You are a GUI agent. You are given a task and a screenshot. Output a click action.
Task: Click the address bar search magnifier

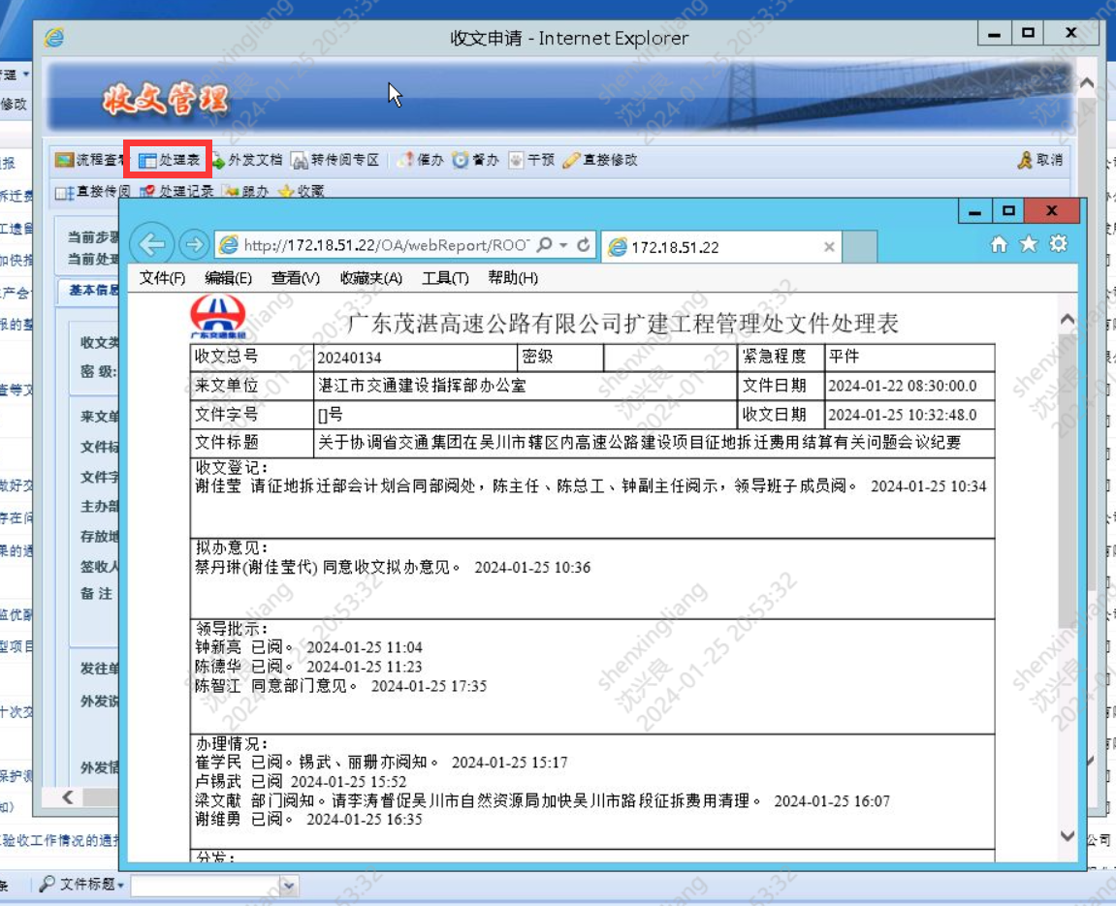pos(545,244)
